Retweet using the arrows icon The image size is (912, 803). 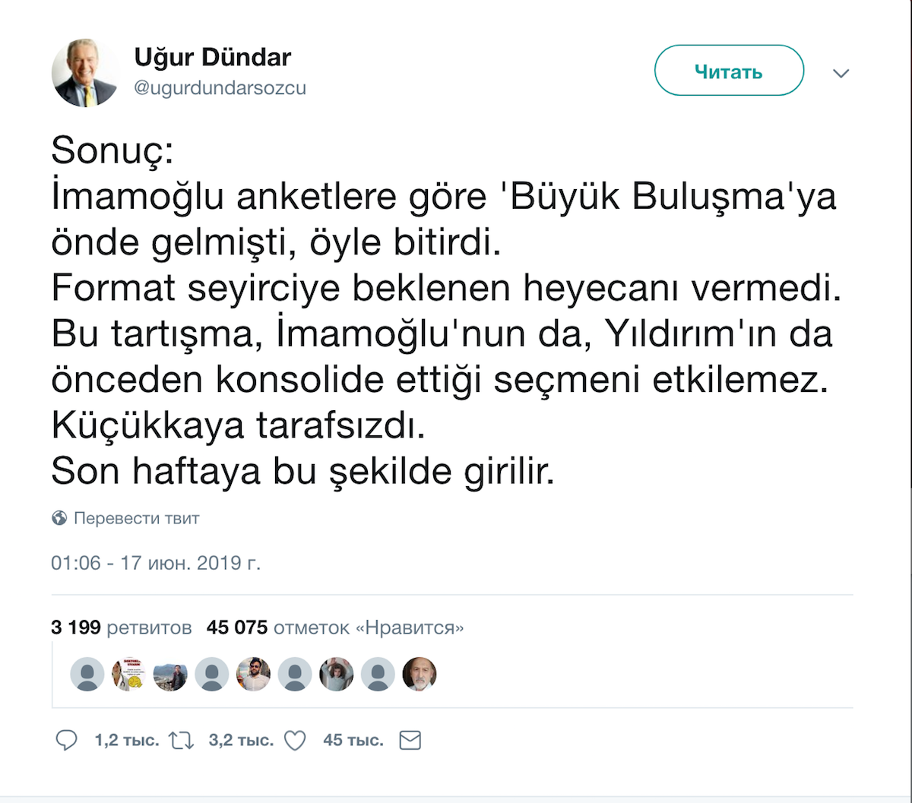(x=182, y=741)
